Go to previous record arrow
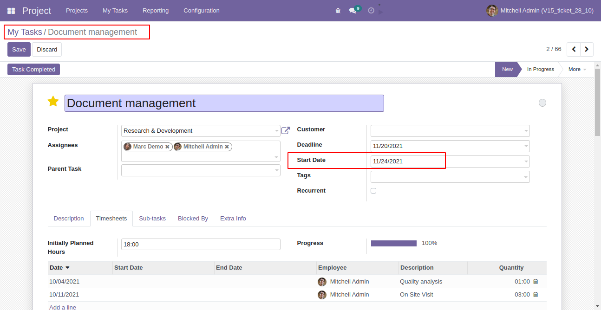Viewport: 601px width, 310px height. pos(574,49)
